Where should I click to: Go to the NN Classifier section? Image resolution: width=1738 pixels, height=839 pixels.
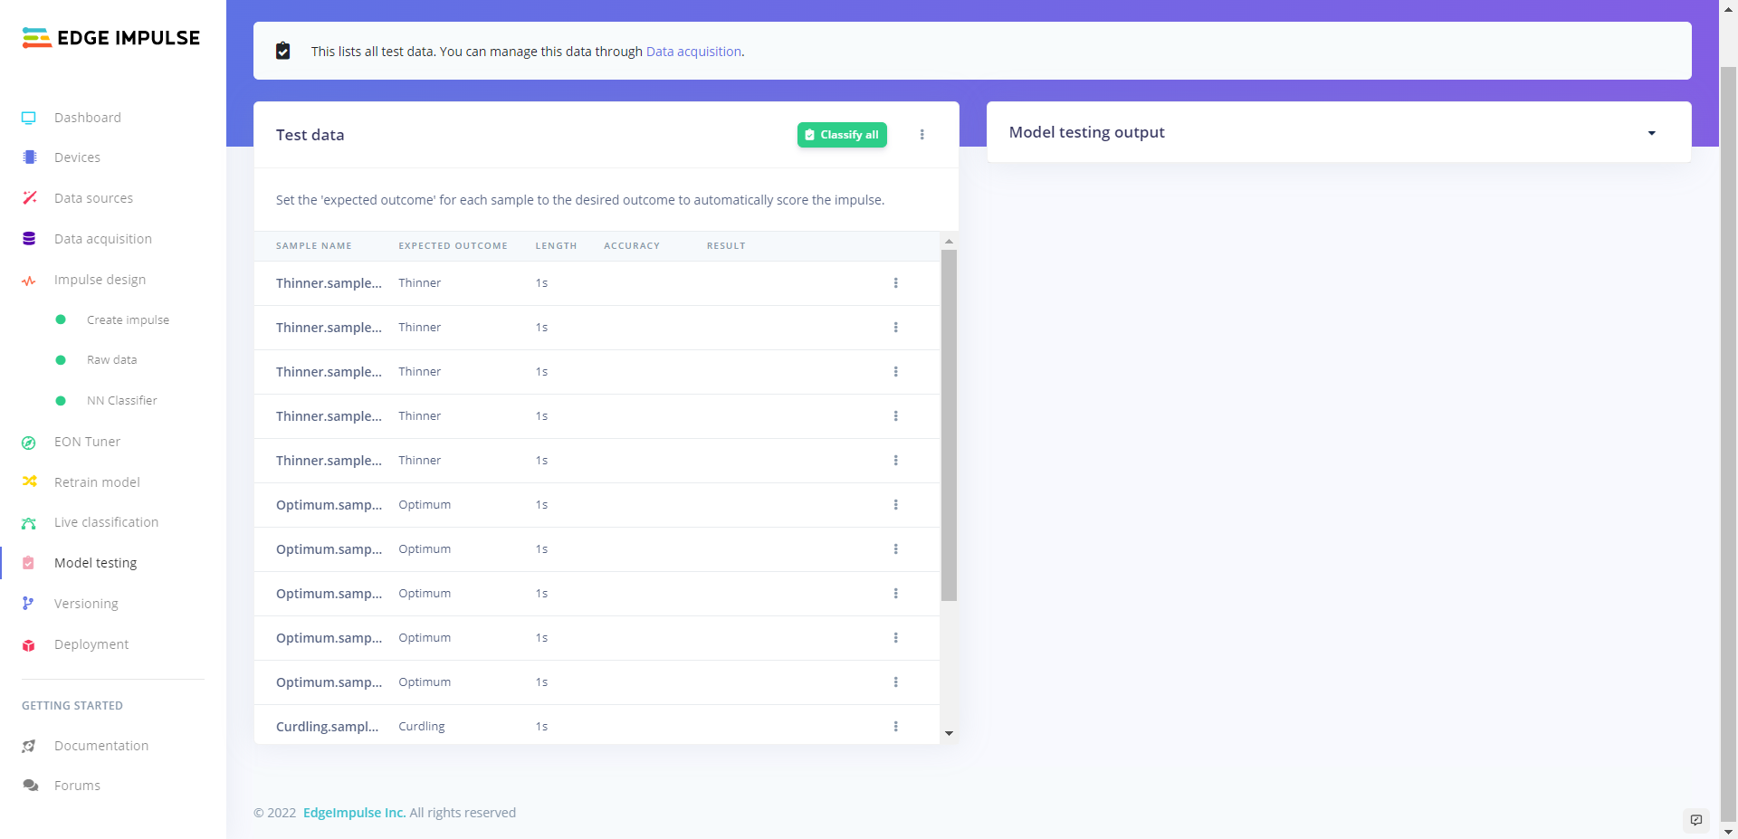click(121, 400)
